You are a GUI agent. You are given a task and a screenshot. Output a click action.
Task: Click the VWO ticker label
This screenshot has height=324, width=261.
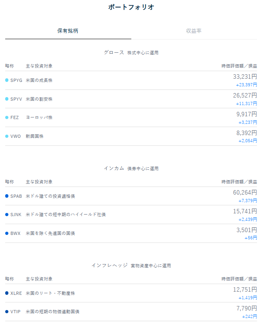[16, 136]
